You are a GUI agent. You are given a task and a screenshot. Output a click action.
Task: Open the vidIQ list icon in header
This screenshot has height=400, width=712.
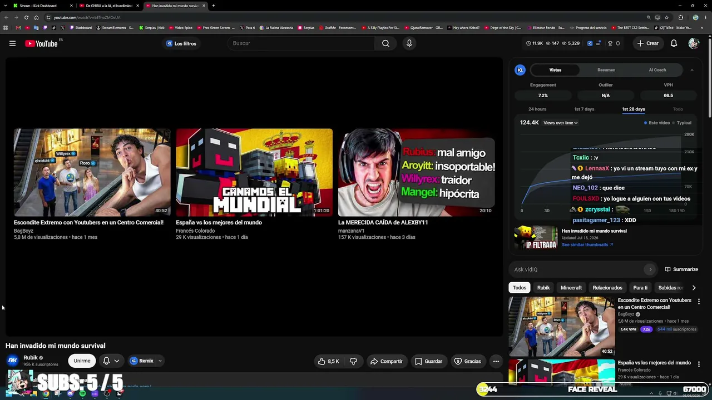[x=598, y=43]
